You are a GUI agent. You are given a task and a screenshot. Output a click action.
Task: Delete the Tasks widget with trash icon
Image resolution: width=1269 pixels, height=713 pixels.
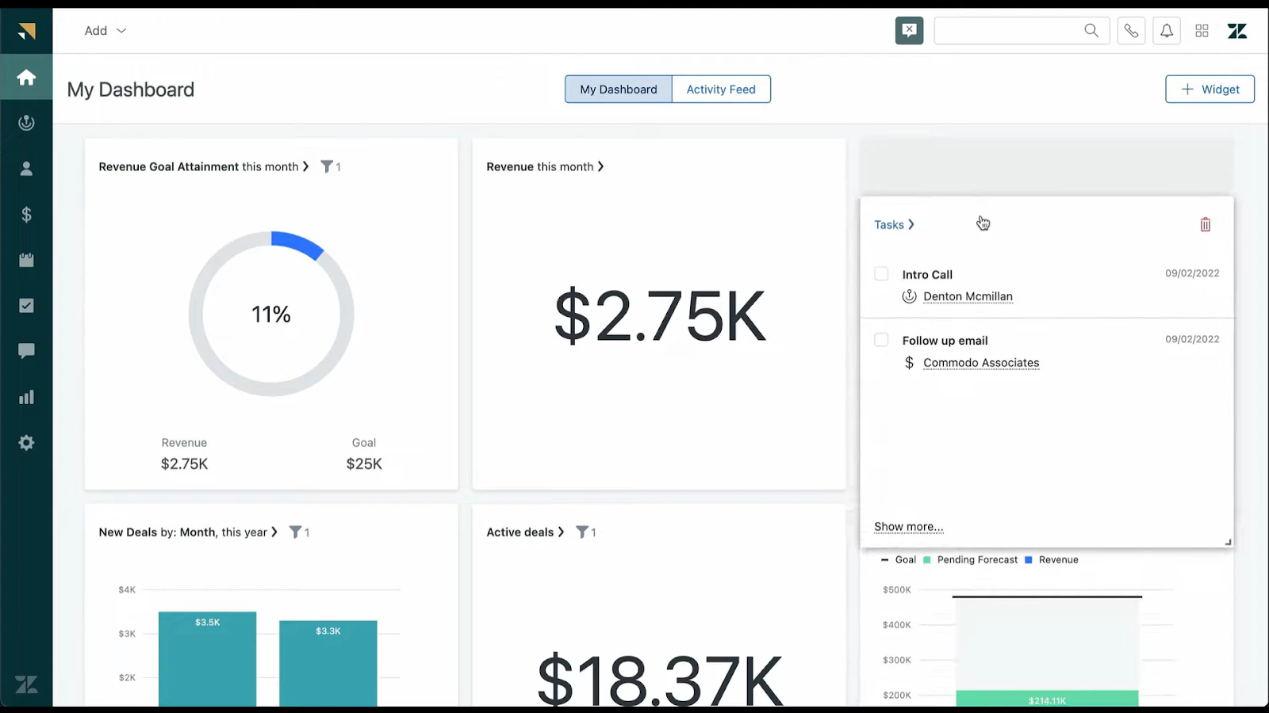(1206, 225)
